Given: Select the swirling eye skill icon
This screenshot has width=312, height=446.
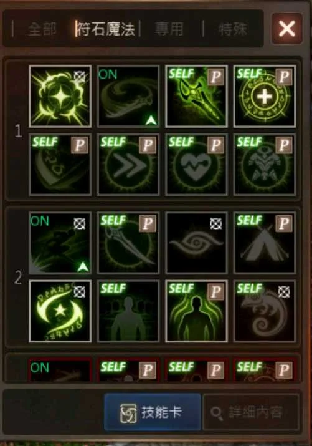Looking at the screenshot, I should click(196, 243).
